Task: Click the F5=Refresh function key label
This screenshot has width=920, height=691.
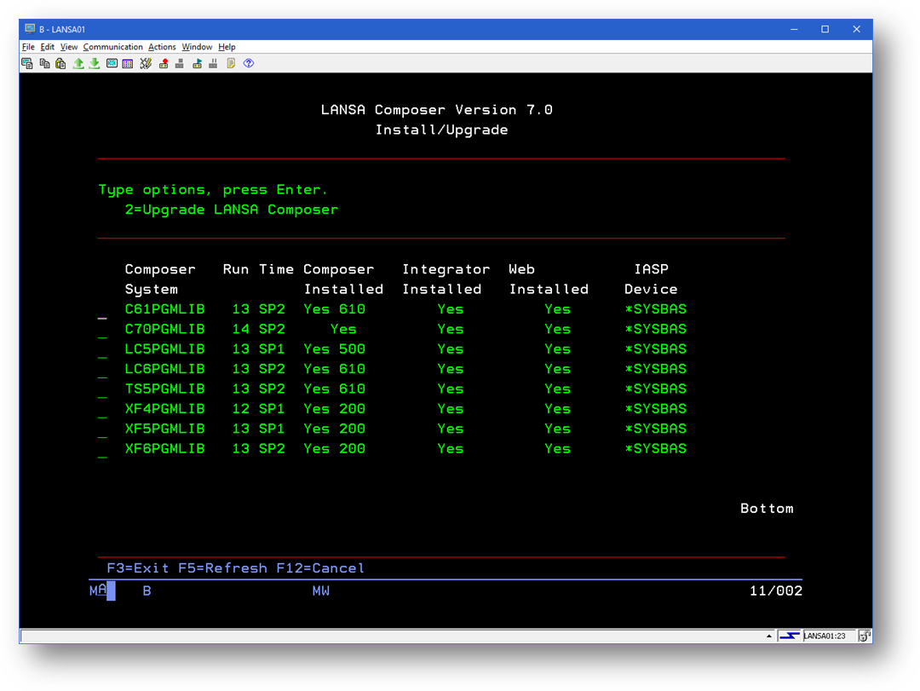Action: point(222,568)
